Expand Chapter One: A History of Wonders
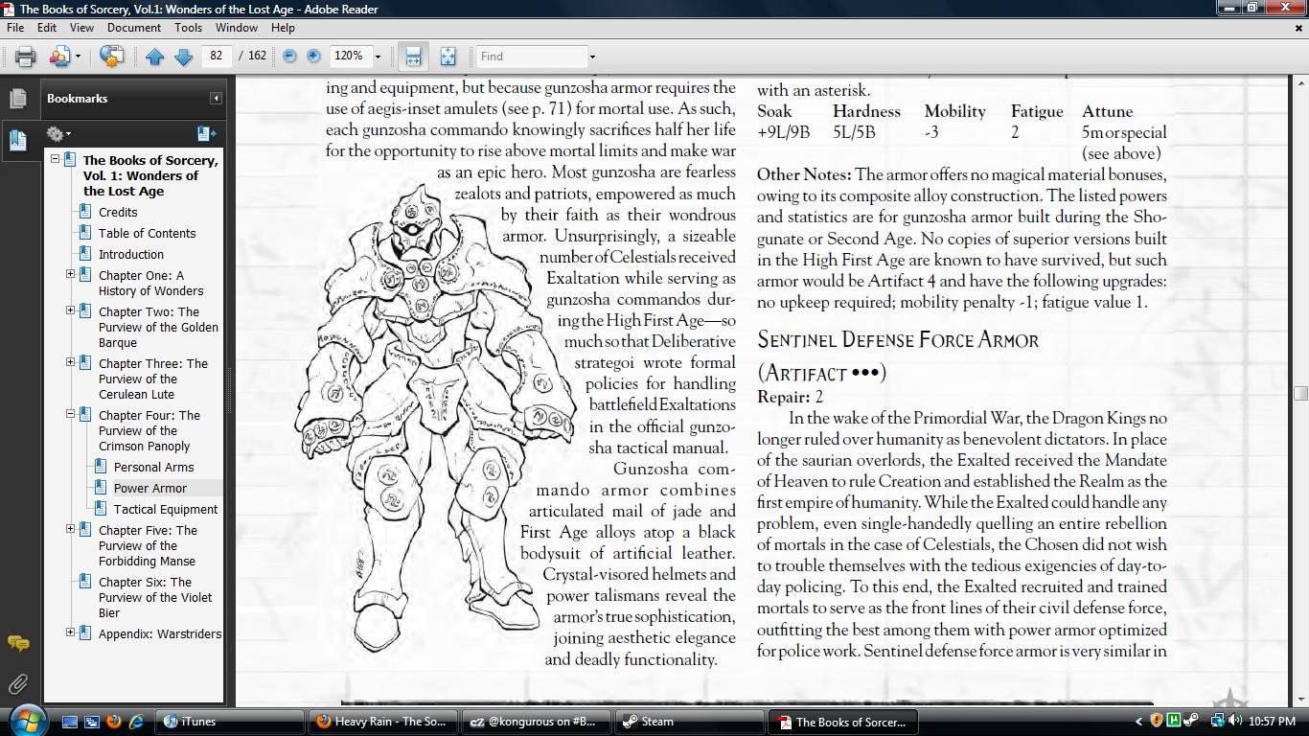1309x736 pixels. click(70, 274)
